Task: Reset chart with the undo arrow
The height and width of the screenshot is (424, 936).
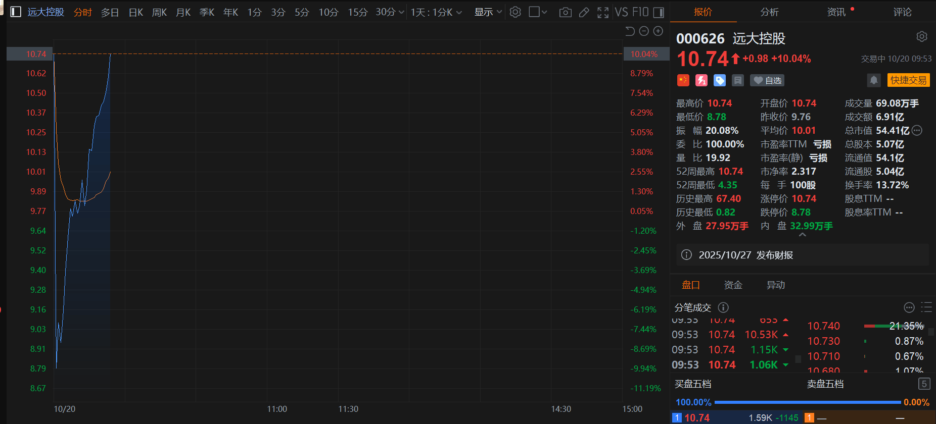Action: [630, 31]
